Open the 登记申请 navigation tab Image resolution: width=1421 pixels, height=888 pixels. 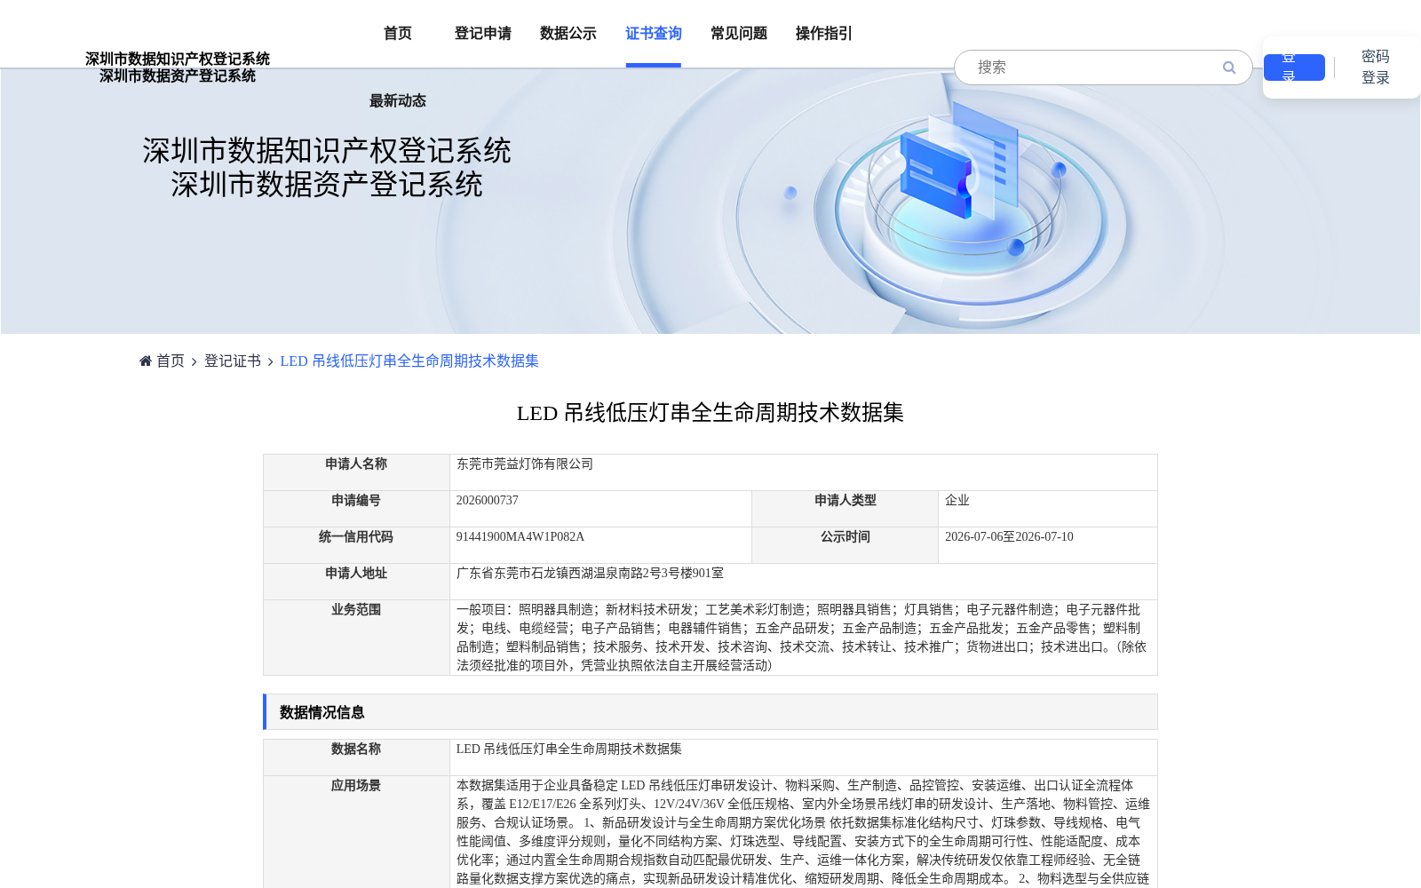(483, 33)
